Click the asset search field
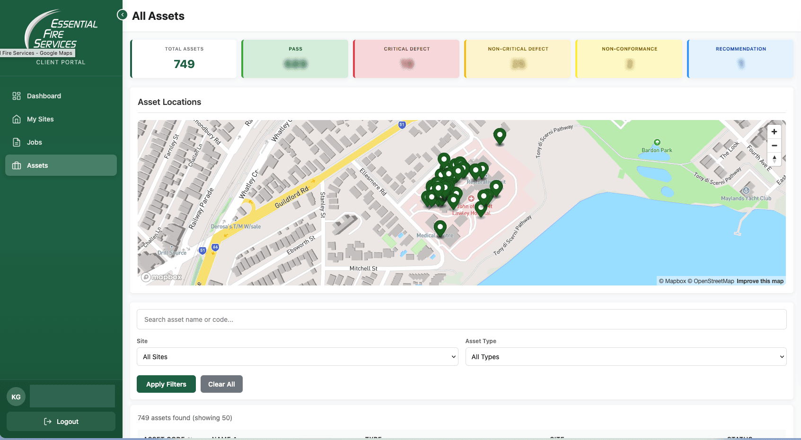The height and width of the screenshot is (440, 801). (x=461, y=319)
